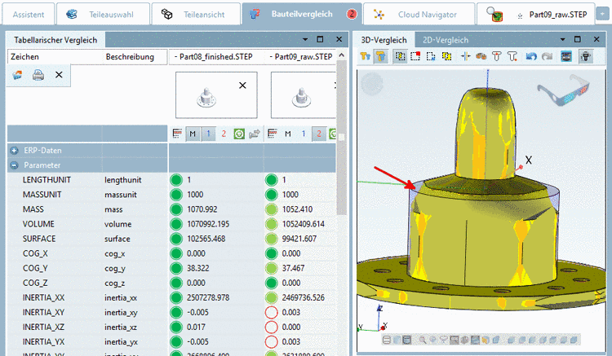Viewport: 612px width, 356px height.
Task: Open the Assistent tab
Action: pos(28,15)
